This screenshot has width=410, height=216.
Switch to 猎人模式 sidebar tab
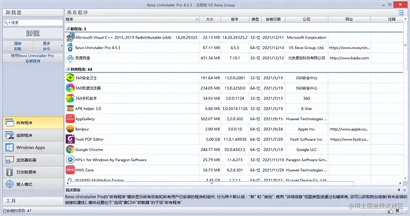[33, 184]
